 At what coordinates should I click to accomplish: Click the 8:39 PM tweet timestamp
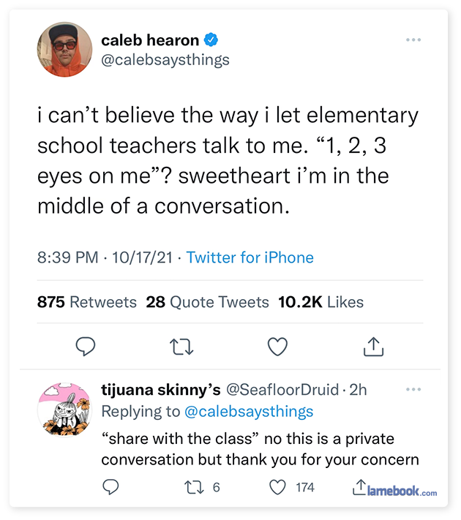pyautogui.click(x=67, y=257)
